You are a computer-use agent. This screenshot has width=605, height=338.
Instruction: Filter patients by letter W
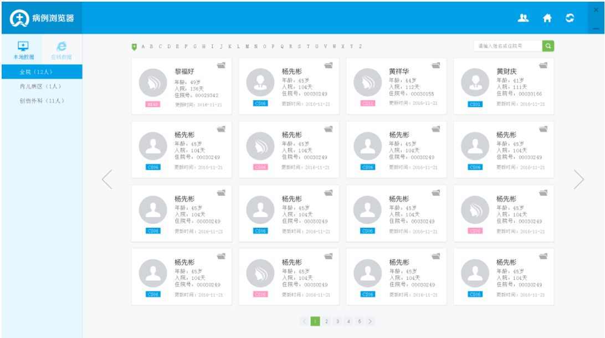334,47
